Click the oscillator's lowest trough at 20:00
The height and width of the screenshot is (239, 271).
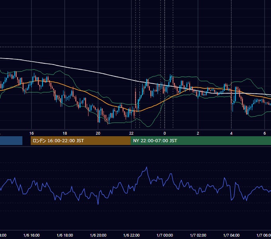coord(98,204)
